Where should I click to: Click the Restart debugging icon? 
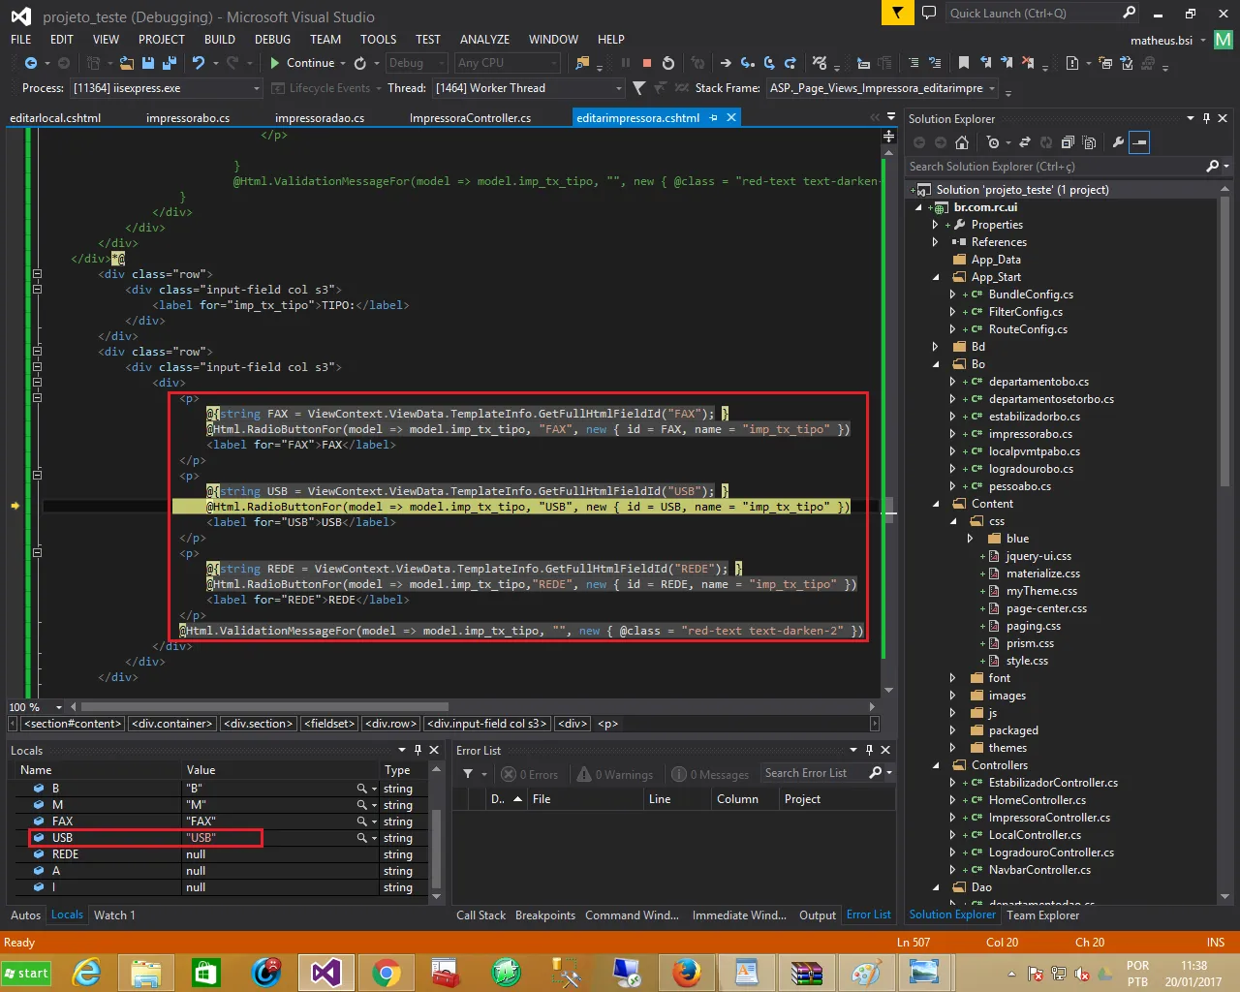click(x=668, y=63)
